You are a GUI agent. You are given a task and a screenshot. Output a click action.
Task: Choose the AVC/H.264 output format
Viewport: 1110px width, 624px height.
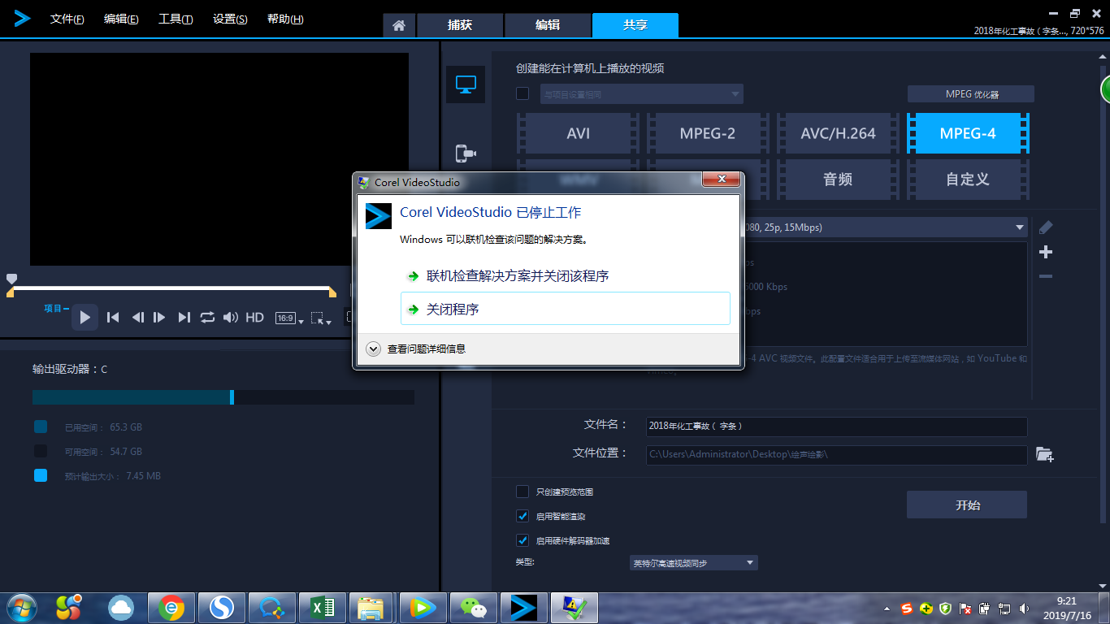coord(838,133)
